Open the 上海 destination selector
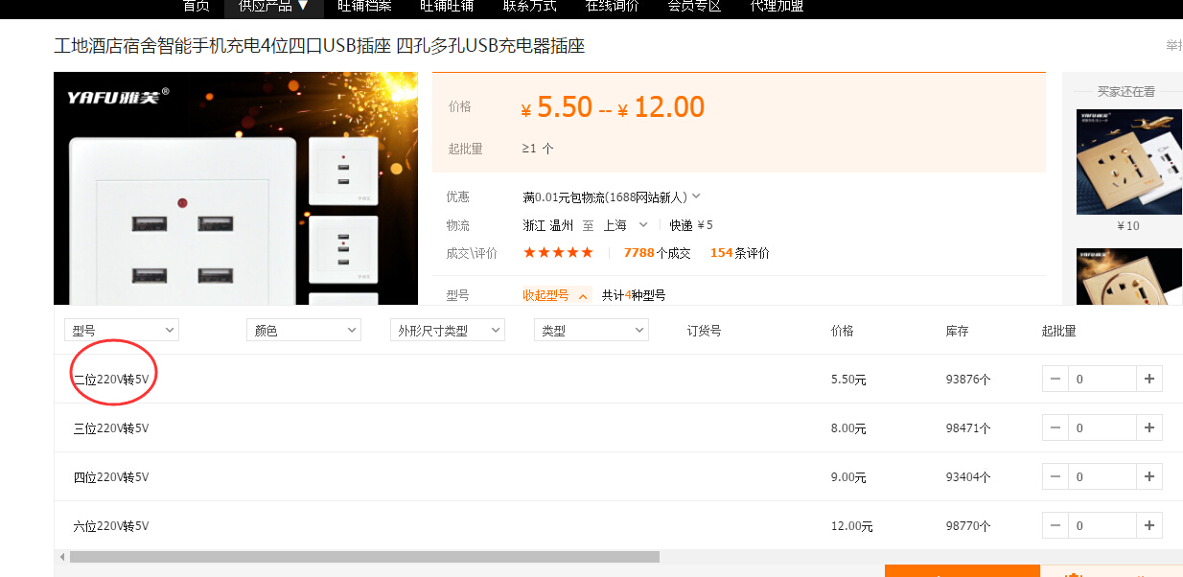Viewport: 1183px width, 577px height. (x=625, y=225)
